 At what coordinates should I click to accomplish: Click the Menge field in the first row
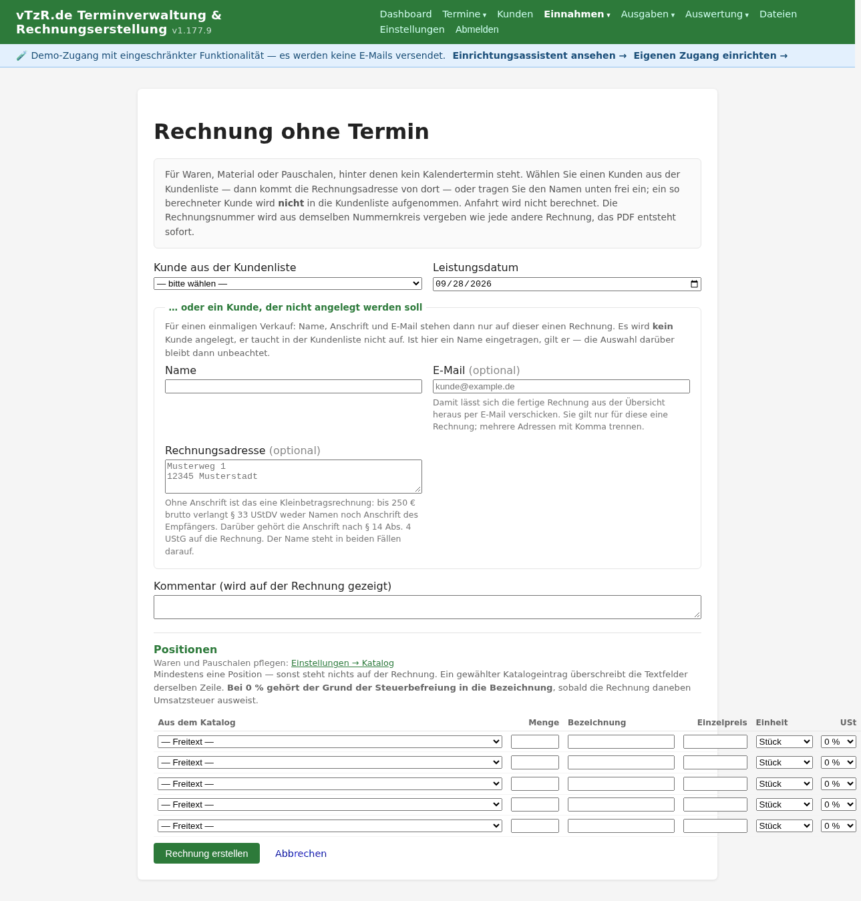[x=535, y=742]
